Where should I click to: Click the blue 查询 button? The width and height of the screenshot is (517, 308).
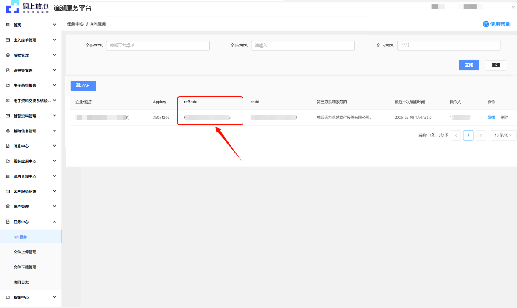(x=468, y=65)
